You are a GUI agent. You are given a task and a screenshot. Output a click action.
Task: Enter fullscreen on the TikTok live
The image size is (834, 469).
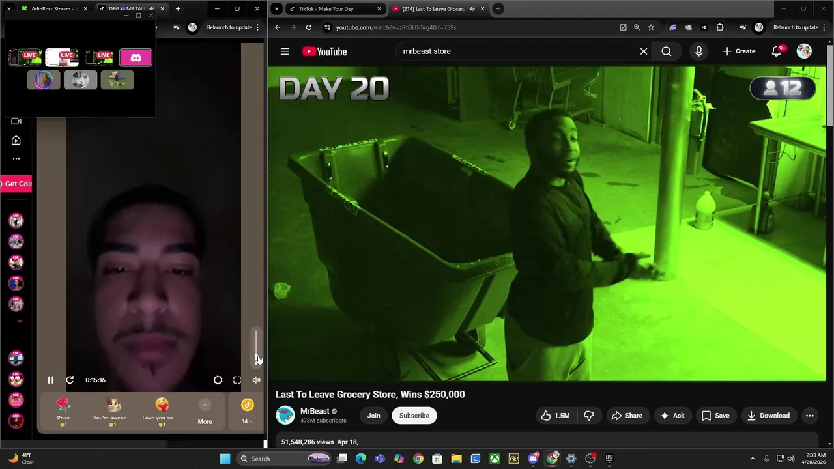237,380
